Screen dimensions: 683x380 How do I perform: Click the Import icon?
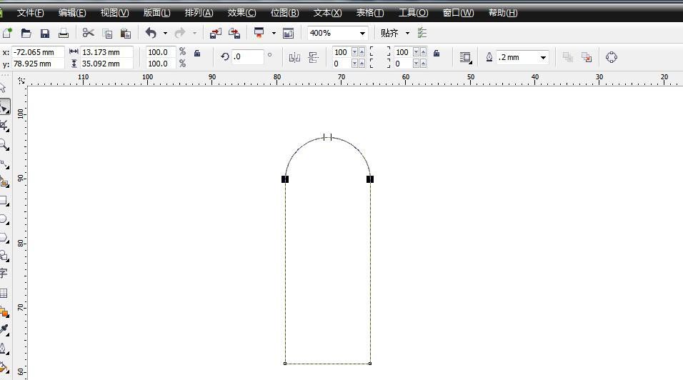215,33
